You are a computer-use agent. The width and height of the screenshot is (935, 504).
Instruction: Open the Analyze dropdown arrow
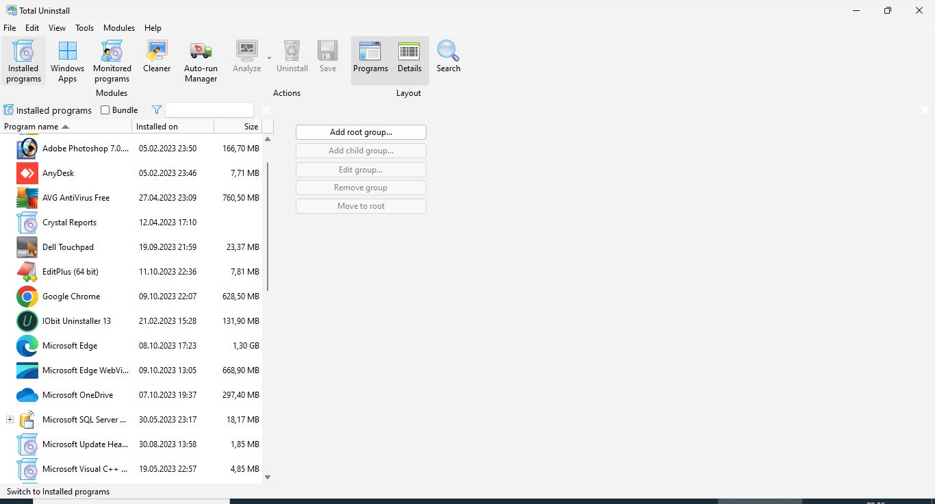(269, 58)
